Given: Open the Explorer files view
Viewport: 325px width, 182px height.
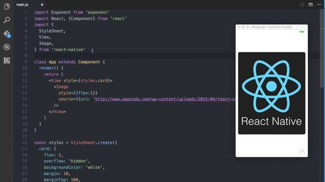Looking at the screenshot, I should pyautogui.click(x=7, y=7).
